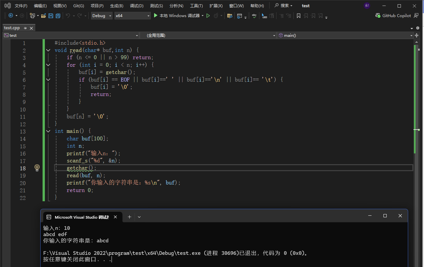Click the Redo arrow icon
Viewport: 424px width, 267px height.
[x=80, y=15]
